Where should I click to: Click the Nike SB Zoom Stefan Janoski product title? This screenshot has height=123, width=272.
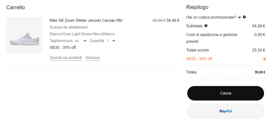[86, 20]
